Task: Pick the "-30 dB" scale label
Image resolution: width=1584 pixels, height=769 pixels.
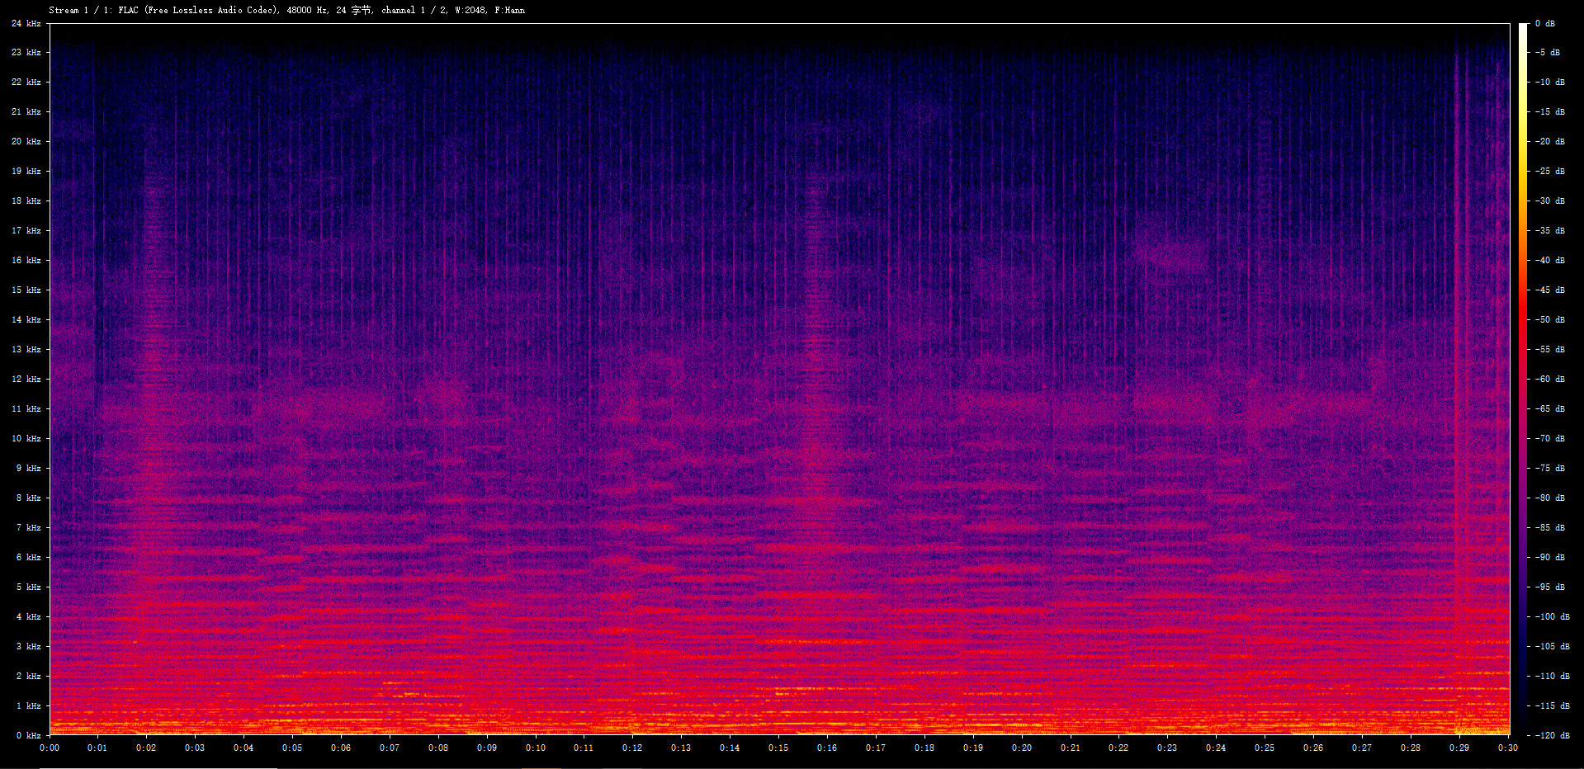Action: pyautogui.click(x=1550, y=201)
